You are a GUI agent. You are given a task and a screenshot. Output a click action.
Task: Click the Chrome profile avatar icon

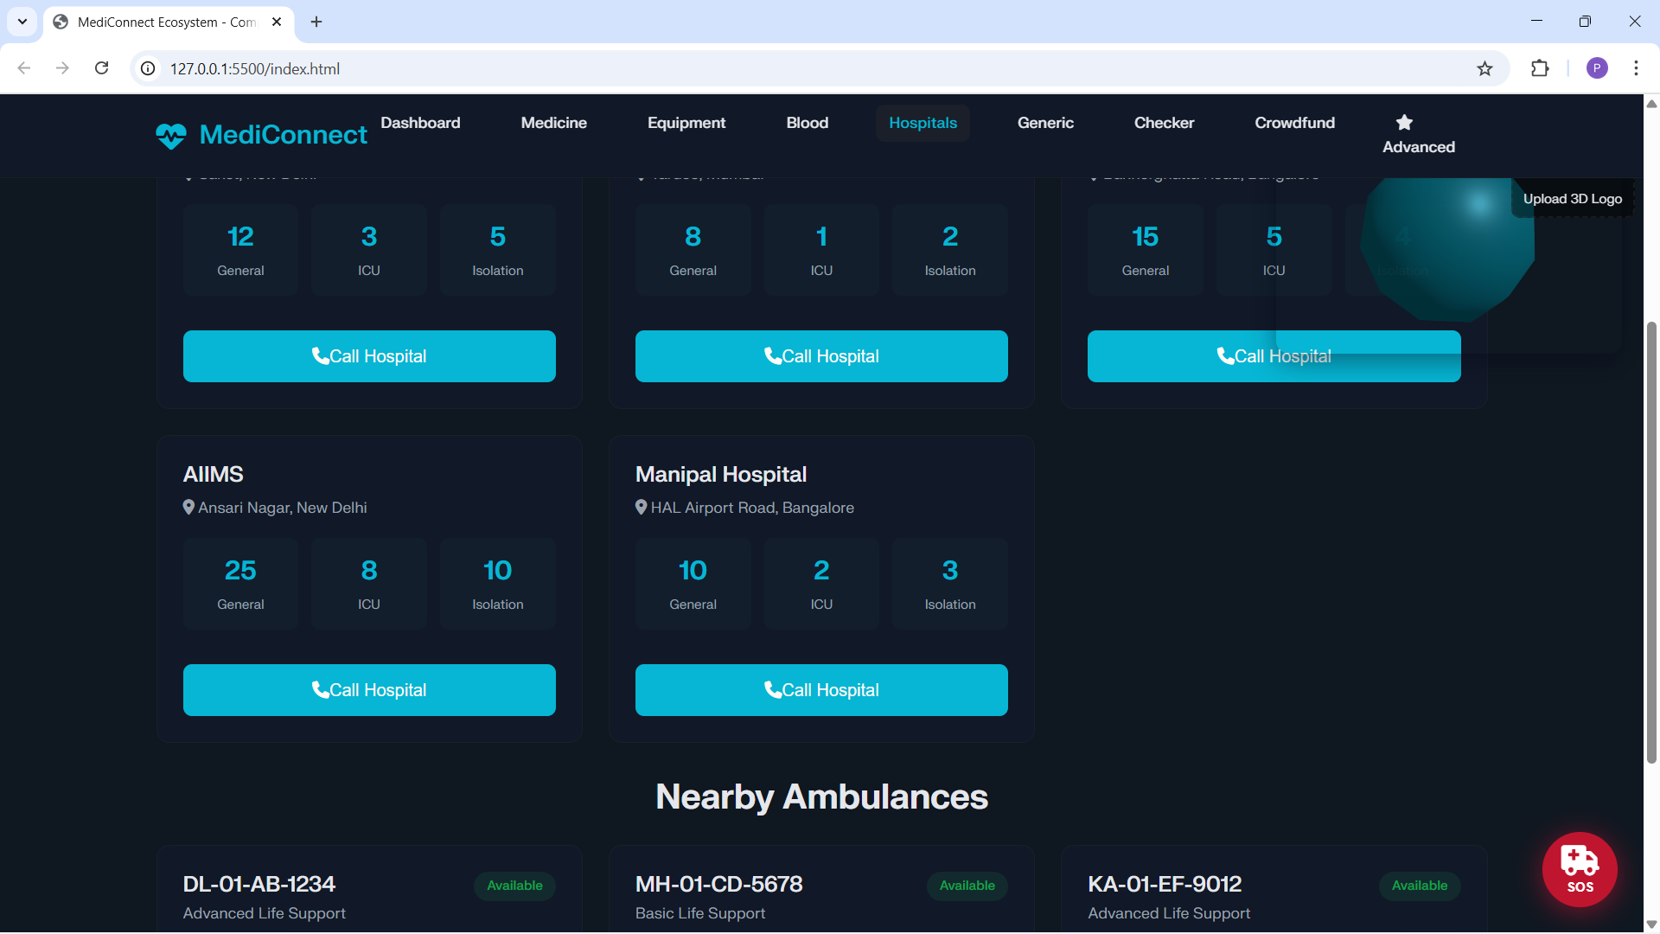click(x=1597, y=69)
